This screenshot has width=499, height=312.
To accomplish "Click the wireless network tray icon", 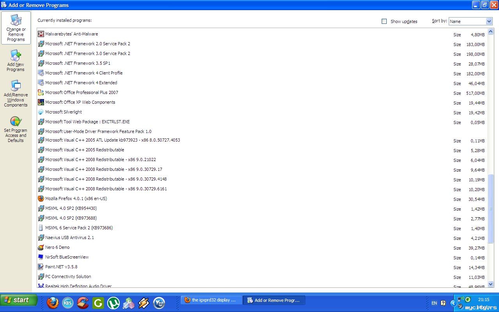I will click(x=460, y=300).
